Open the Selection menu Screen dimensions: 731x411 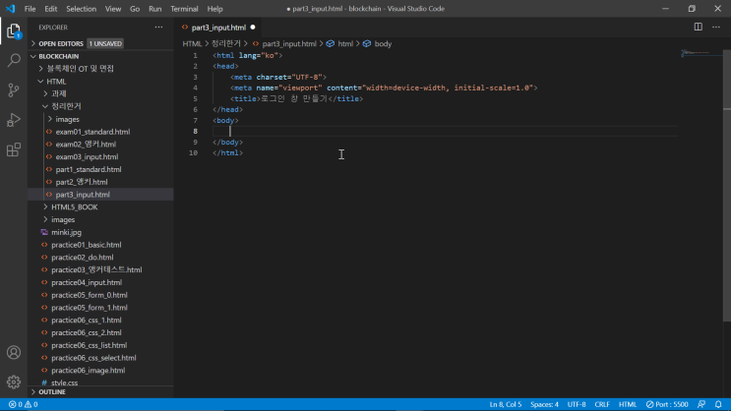(81, 9)
